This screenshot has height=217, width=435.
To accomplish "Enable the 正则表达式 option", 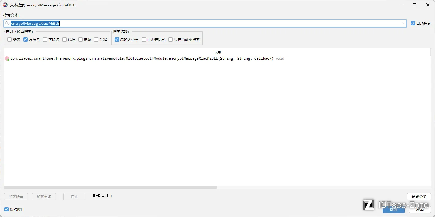I will tap(144, 39).
